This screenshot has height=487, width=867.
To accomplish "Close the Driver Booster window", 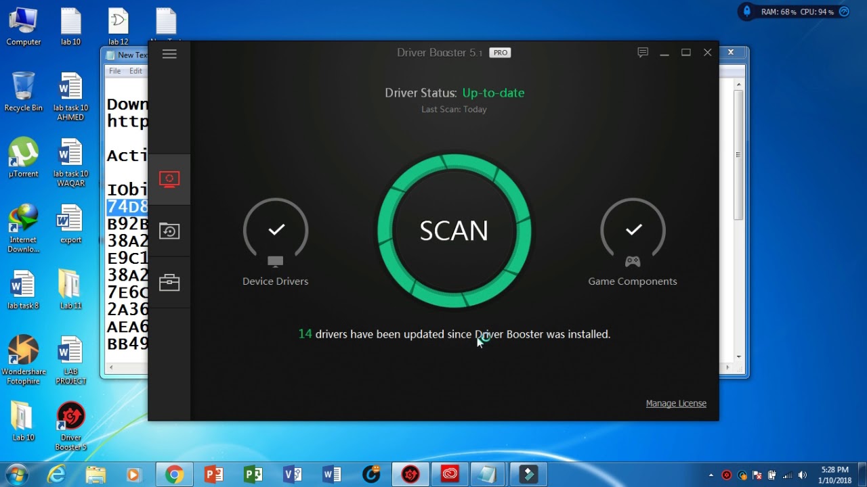I will coord(708,53).
